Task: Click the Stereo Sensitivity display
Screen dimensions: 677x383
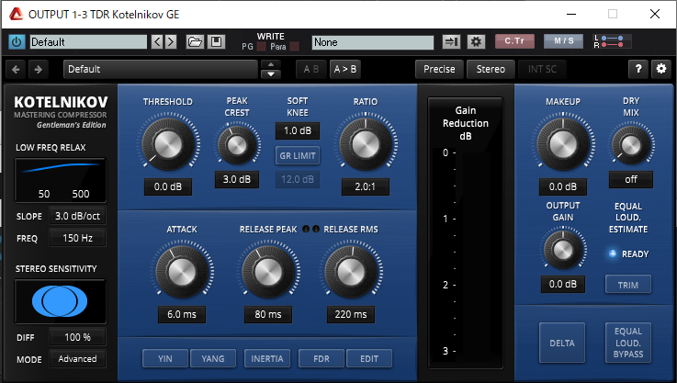Action: [60, 301]
